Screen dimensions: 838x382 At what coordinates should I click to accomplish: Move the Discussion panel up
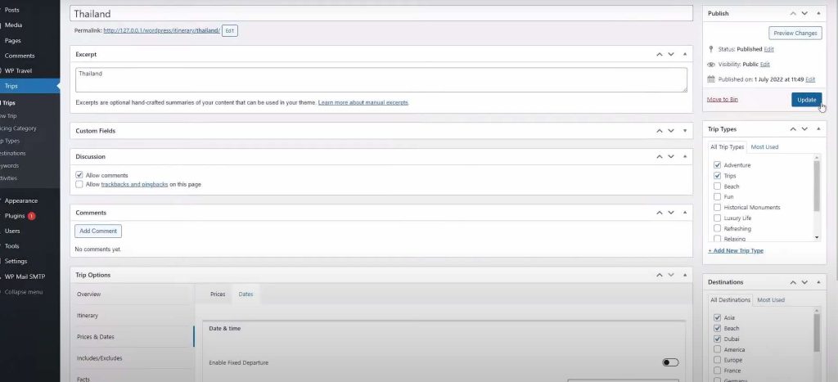(659, 156)
